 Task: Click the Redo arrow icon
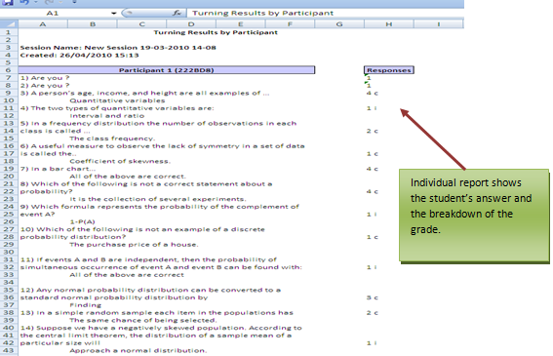pos(49,2)
